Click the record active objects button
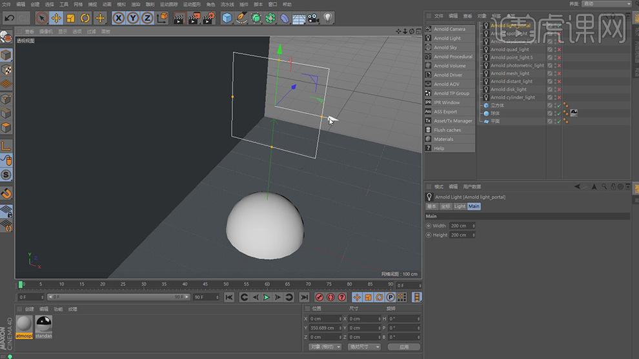 tap(319, 297)
